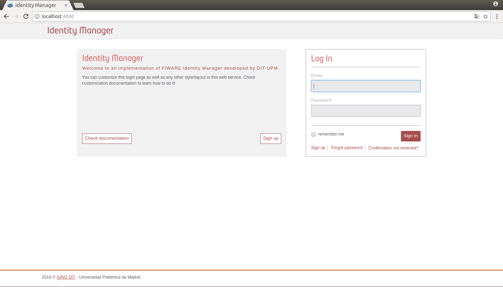Click Sign up button in welcome panel

[271, 138]
